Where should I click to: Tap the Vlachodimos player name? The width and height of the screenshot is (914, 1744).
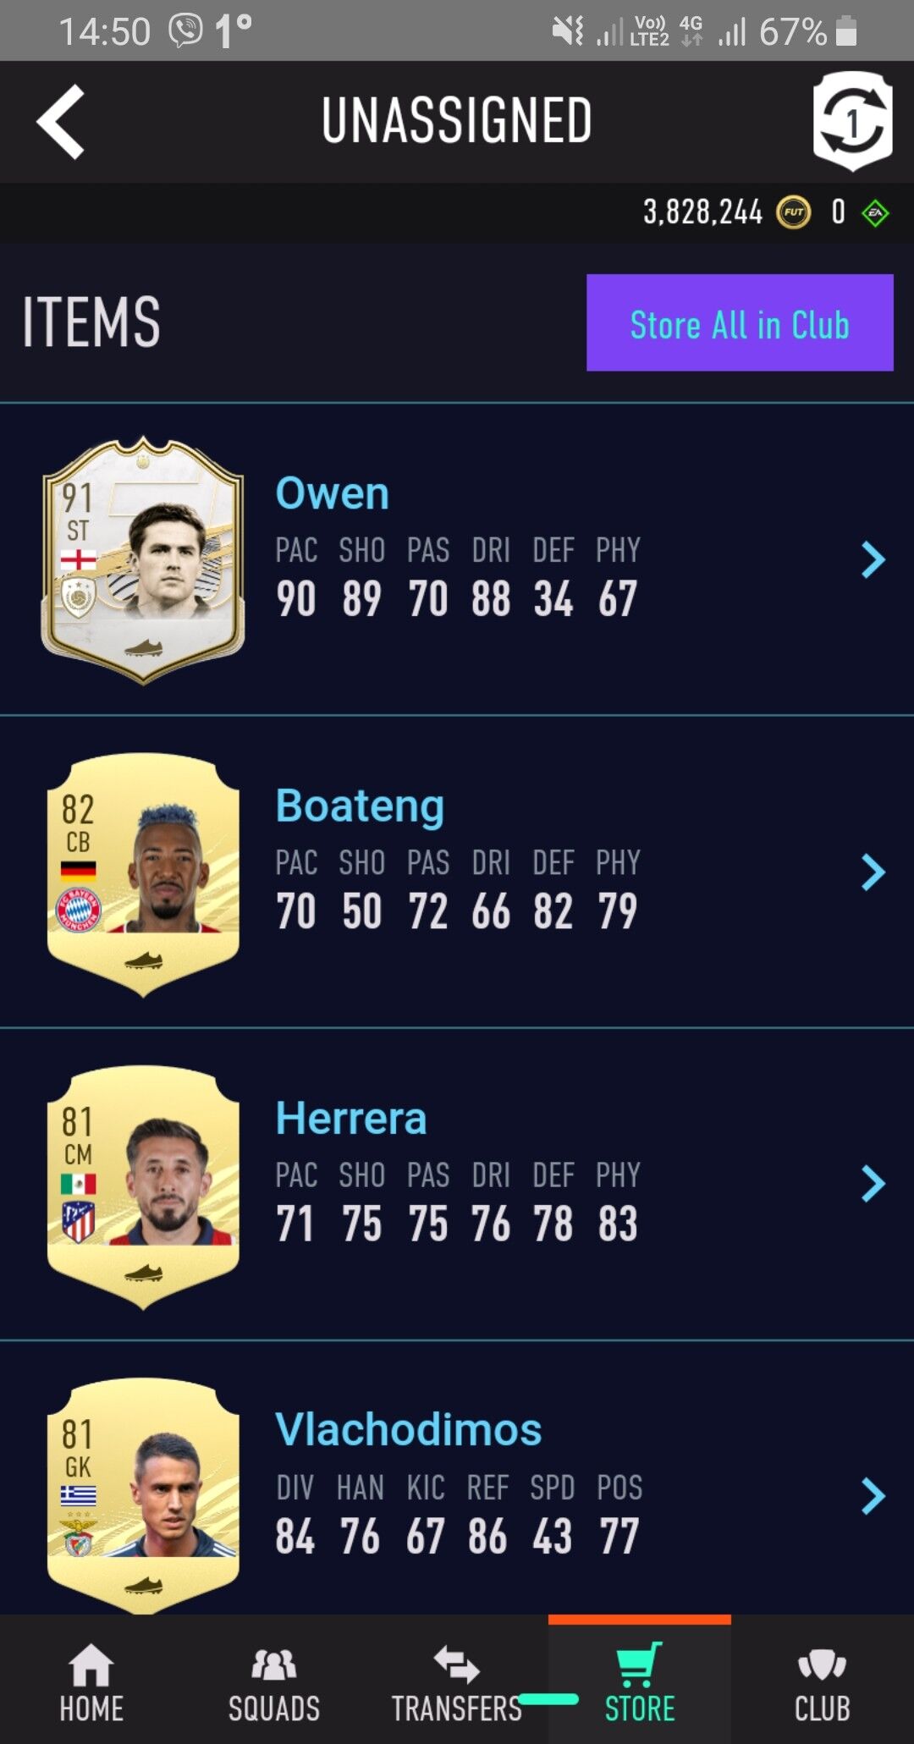tap(408, 1429)
